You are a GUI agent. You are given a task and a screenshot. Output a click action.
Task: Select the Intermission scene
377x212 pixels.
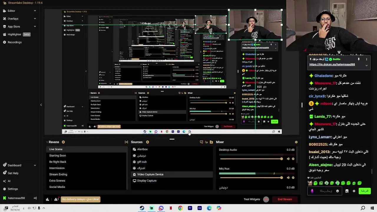coord(87,168)
